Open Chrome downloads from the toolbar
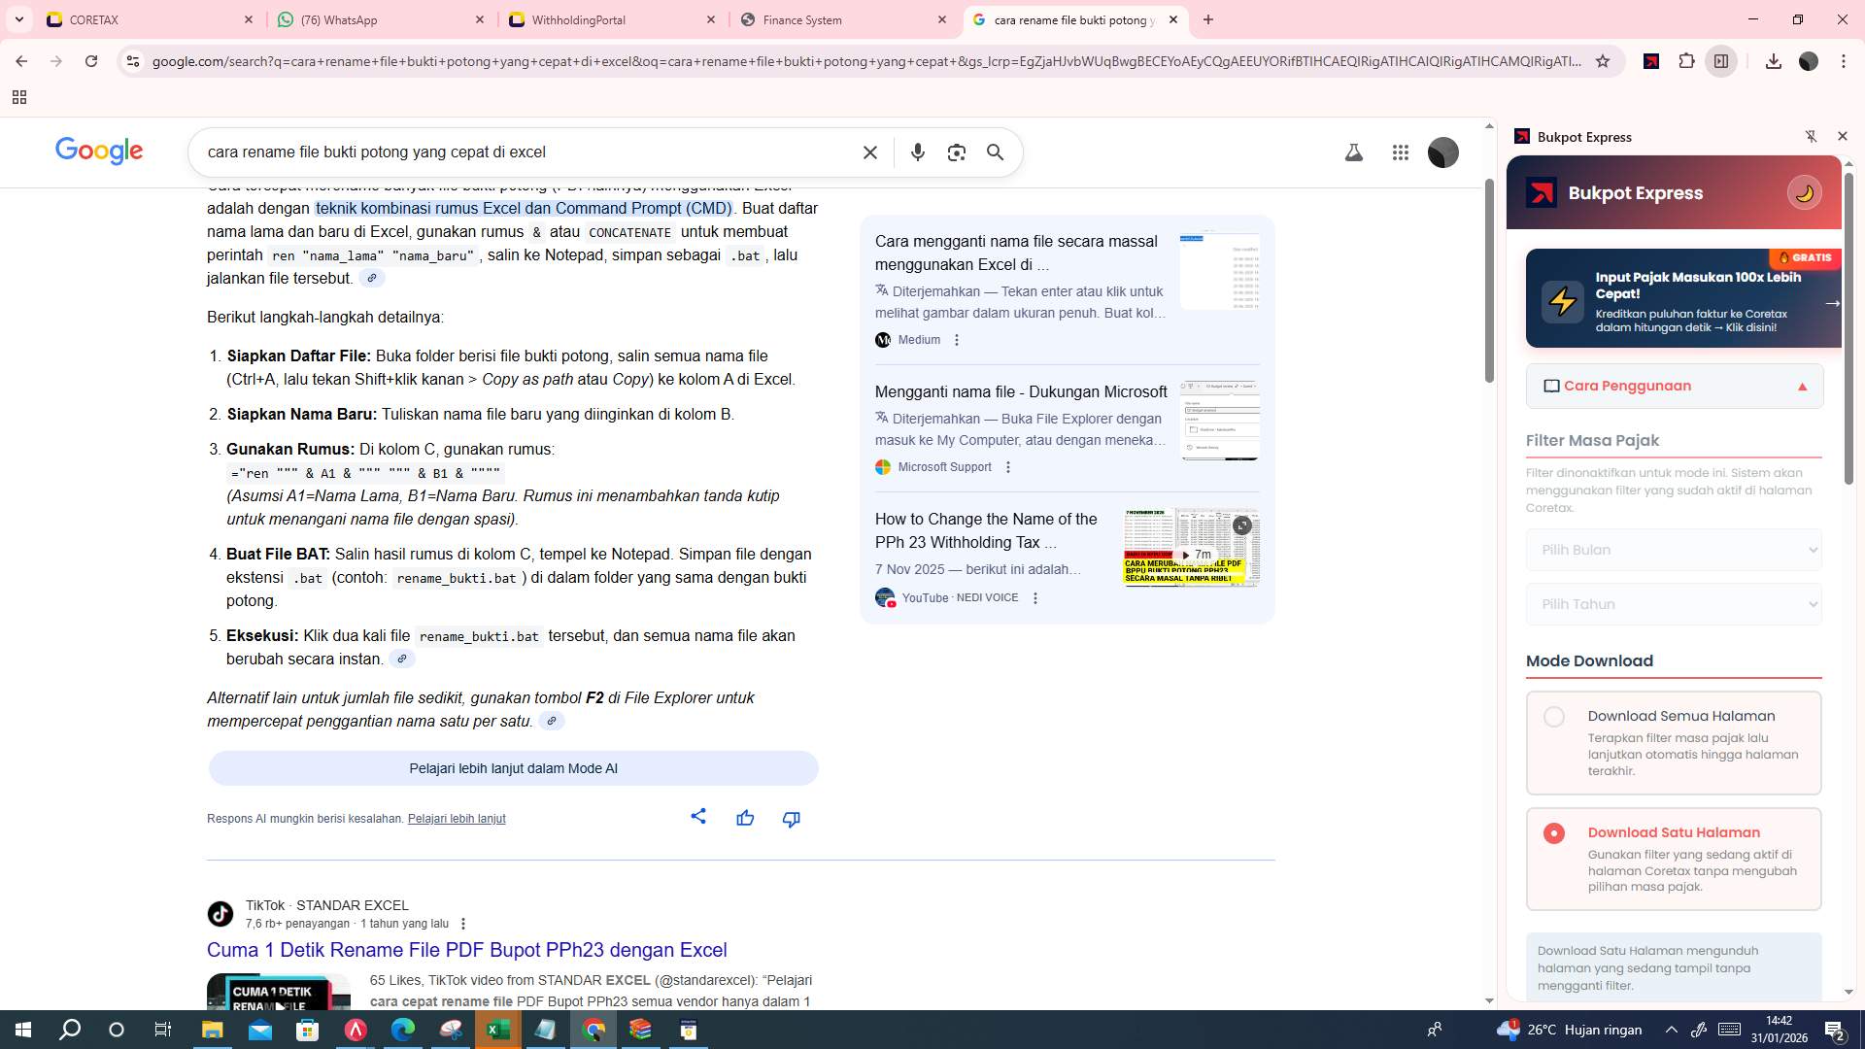1865x1049 pixels. tap(1774, 61)
